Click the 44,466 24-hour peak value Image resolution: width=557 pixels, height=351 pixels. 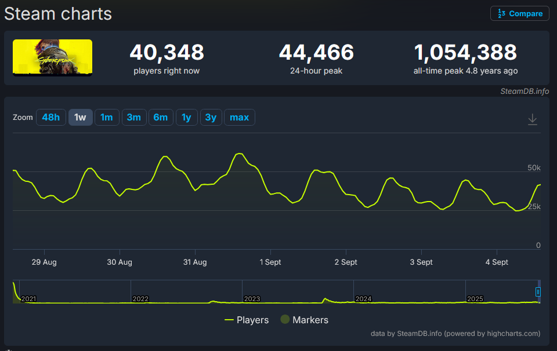point(316,52)
